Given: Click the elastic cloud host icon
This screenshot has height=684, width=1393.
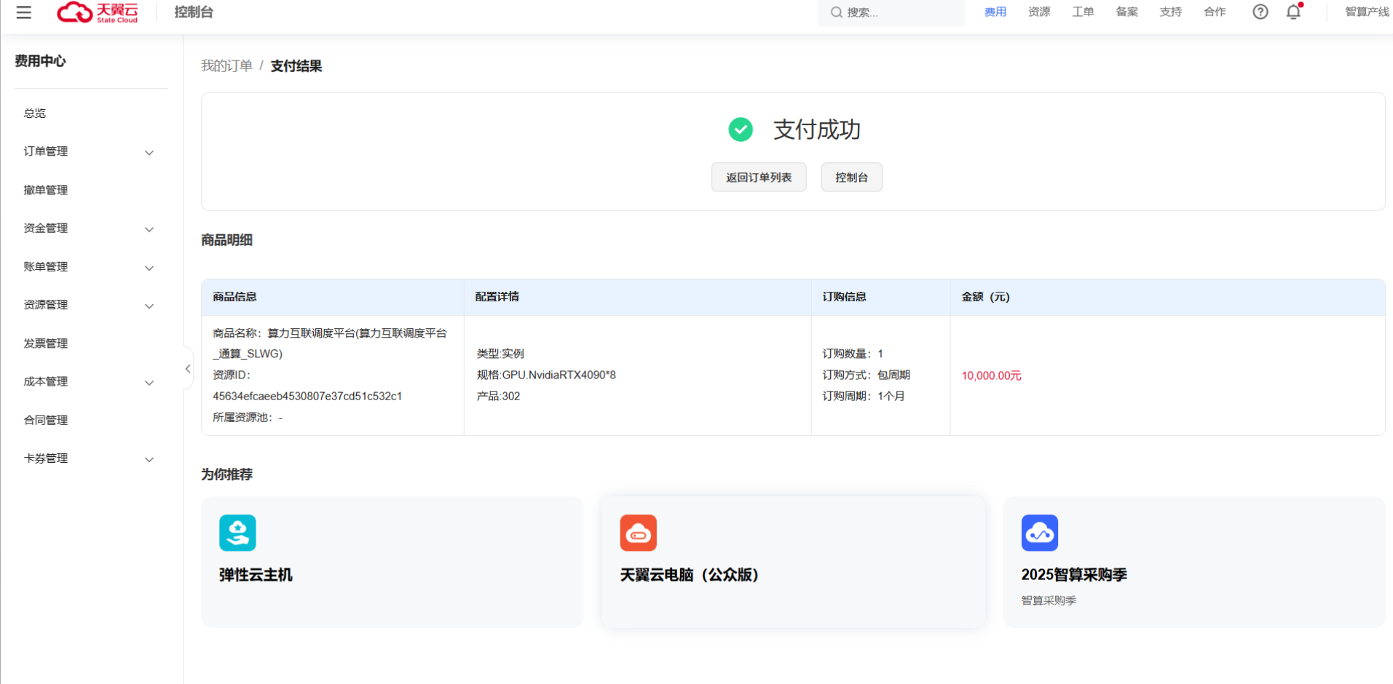Looking at the screenshot, I should [237, 533].
